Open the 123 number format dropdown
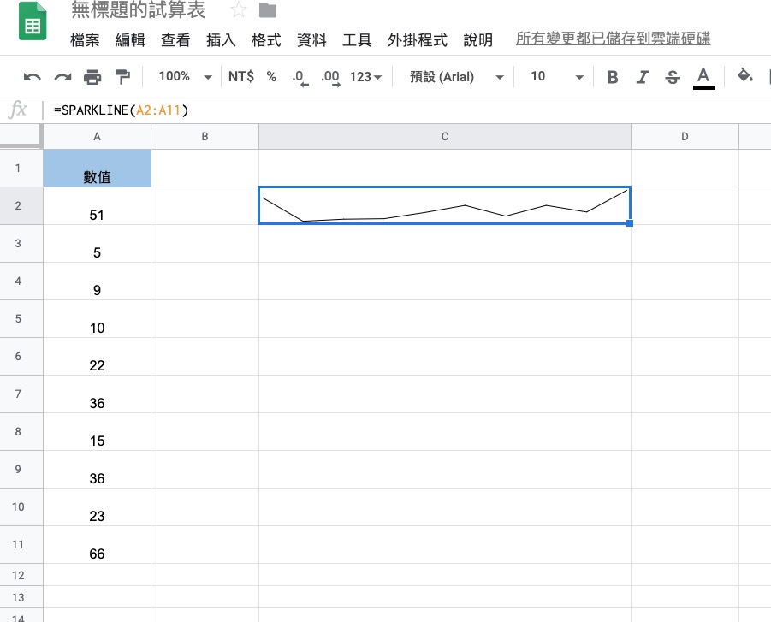This screenshot has width=771, height=622. [365, 77]
